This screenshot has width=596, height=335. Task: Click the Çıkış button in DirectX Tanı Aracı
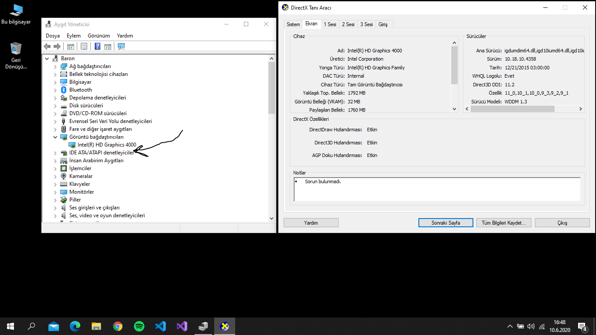pyautogui.click(x=562, y=222)
